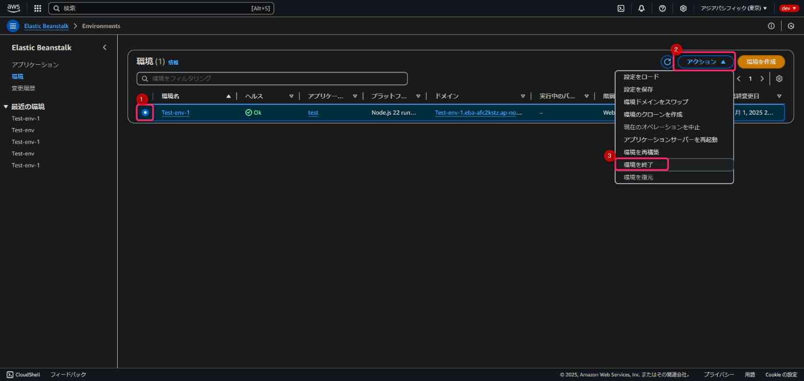Open the アクション dropdown button
Viewport: 804px width, 381px height.
coord(706,62)
